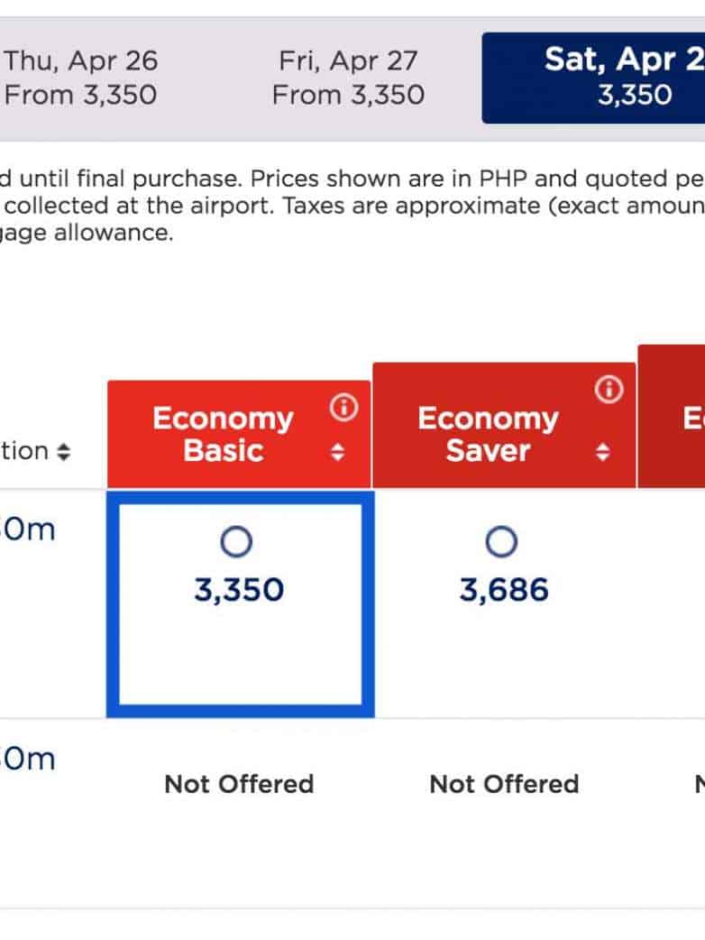Sort flights by duration arrows
The height and width of the screenshot is (940, 705).
coord(62,452)
